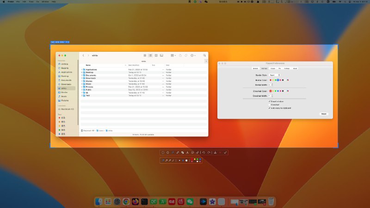Expand the Documents folder disclosure triangle
Screen dimensions: 370x208
(82, 75)
